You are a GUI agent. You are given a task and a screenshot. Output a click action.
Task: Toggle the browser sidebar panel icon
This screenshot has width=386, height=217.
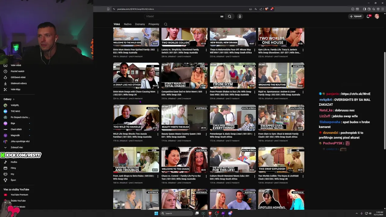click(x=364, y=9)
